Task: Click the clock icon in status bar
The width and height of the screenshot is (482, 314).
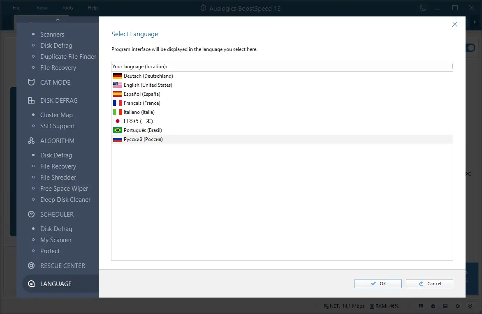Action: (433, 306)
